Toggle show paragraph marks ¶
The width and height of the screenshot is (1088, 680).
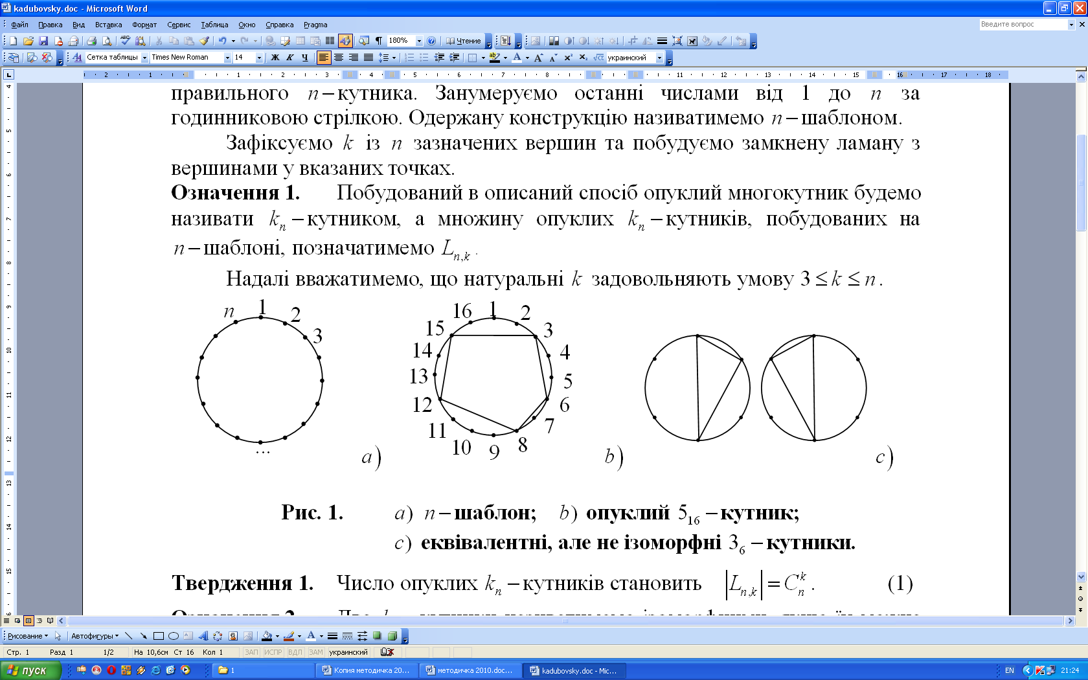point(379,41)
